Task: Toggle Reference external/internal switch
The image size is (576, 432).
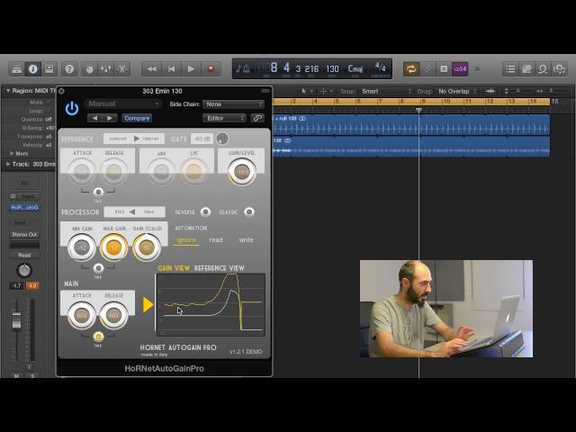Action: tap(134, 139)
